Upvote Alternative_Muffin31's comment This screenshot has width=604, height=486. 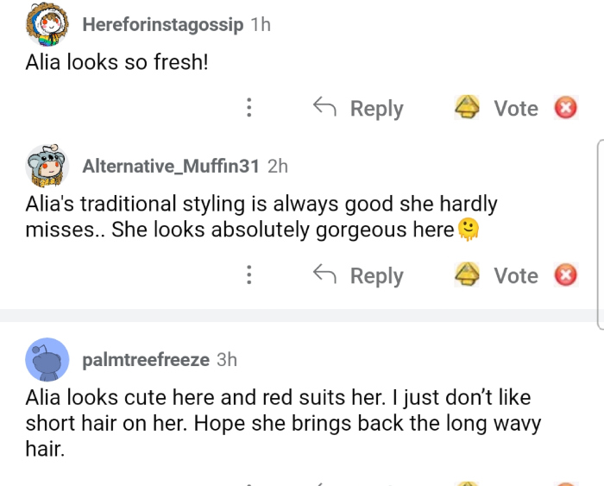(x=467, y=275)
